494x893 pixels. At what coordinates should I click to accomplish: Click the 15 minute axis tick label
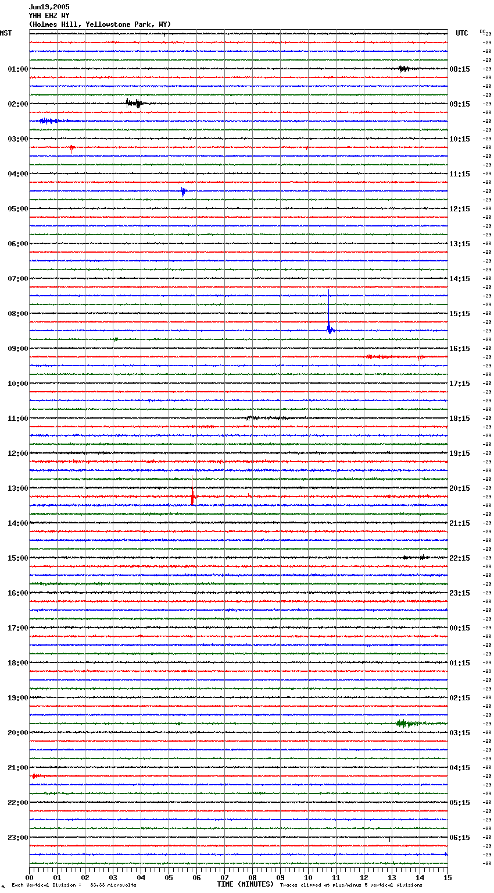coord(448,877)
